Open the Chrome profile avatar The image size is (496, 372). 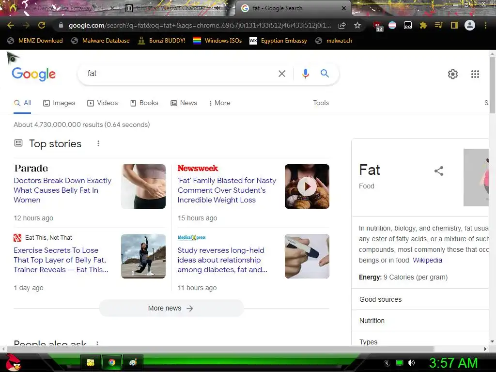click(x=470, y=25)
